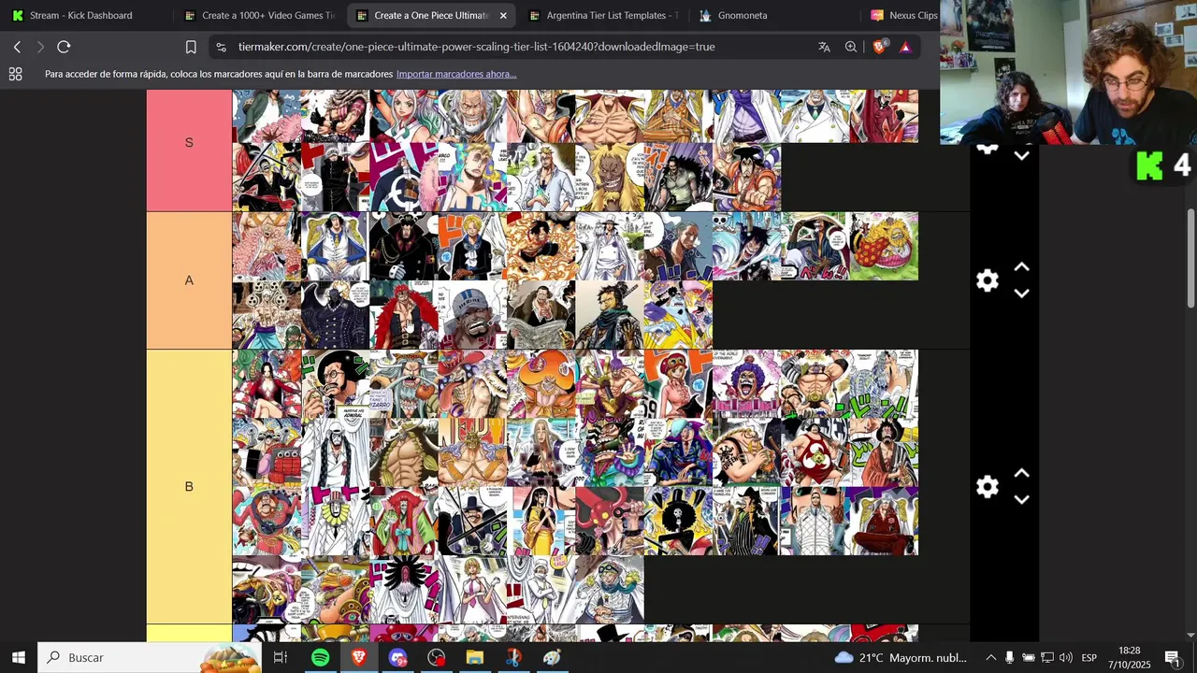Screen dimensions: 1197x673
Task: Click microphone icon in system tray
Action: coord(1009,657)
